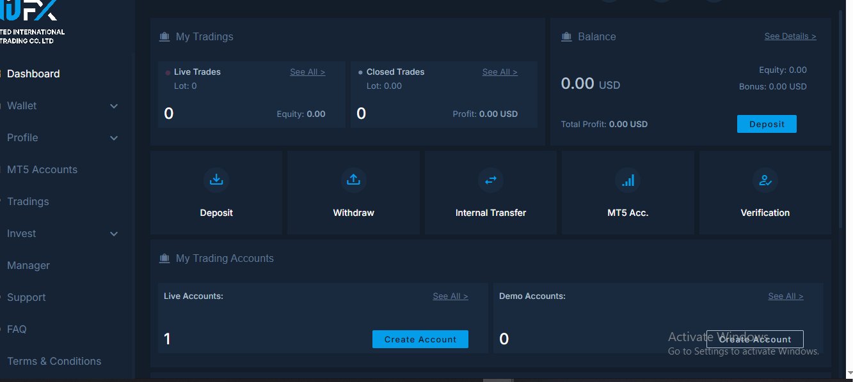Create a new live account button
Viewport: 853px width, 382px height.
pos(420,339)
